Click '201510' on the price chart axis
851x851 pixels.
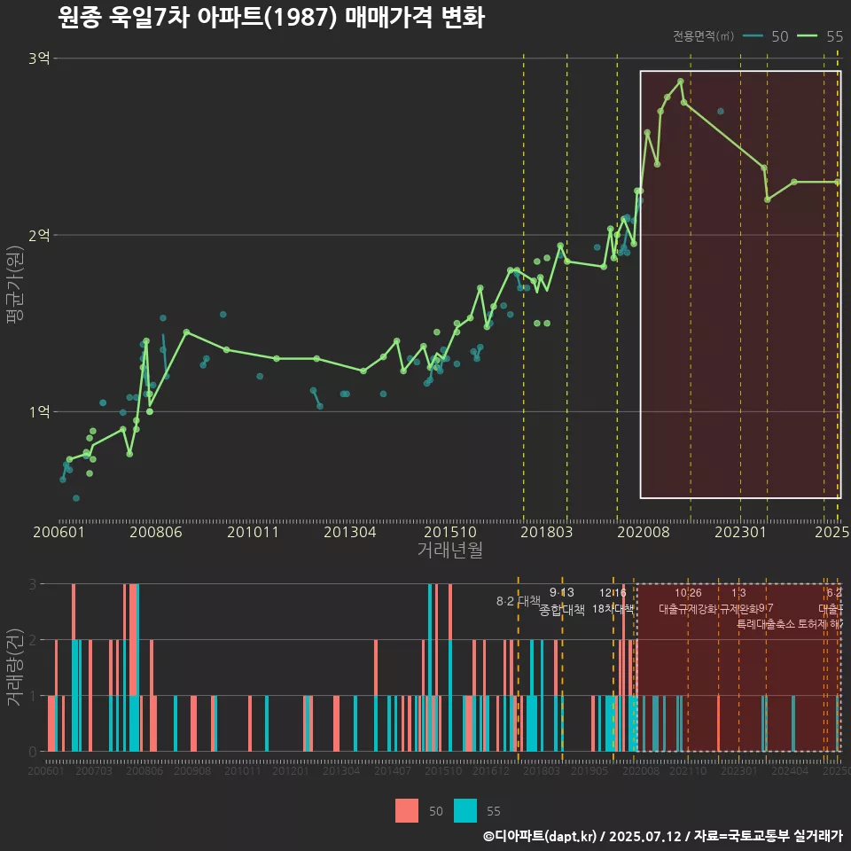pos(450,532)
